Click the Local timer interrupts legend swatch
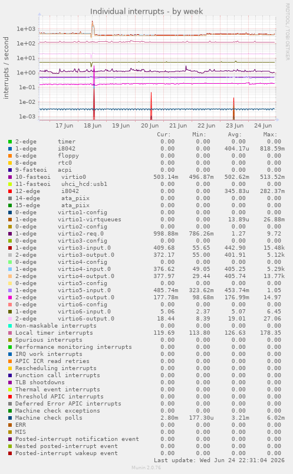The image size is (293, 474). click(x=10, y=333)
